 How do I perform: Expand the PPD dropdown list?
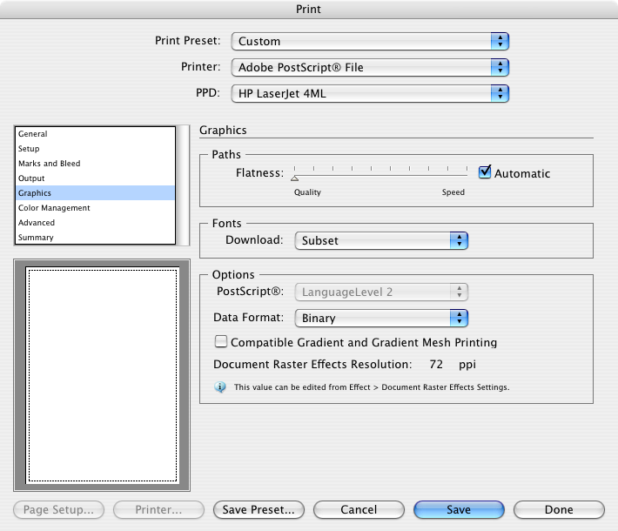[369, 93]
